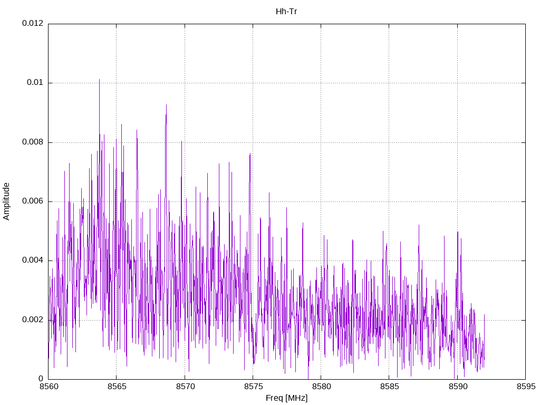Click the 0 y-axis tick label

(x=41, y=379)
